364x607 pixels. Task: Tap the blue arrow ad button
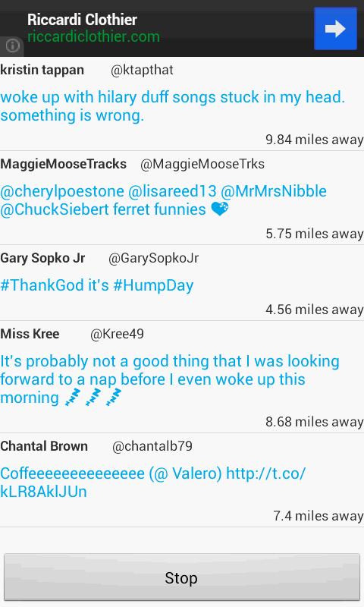coord(335,28)
